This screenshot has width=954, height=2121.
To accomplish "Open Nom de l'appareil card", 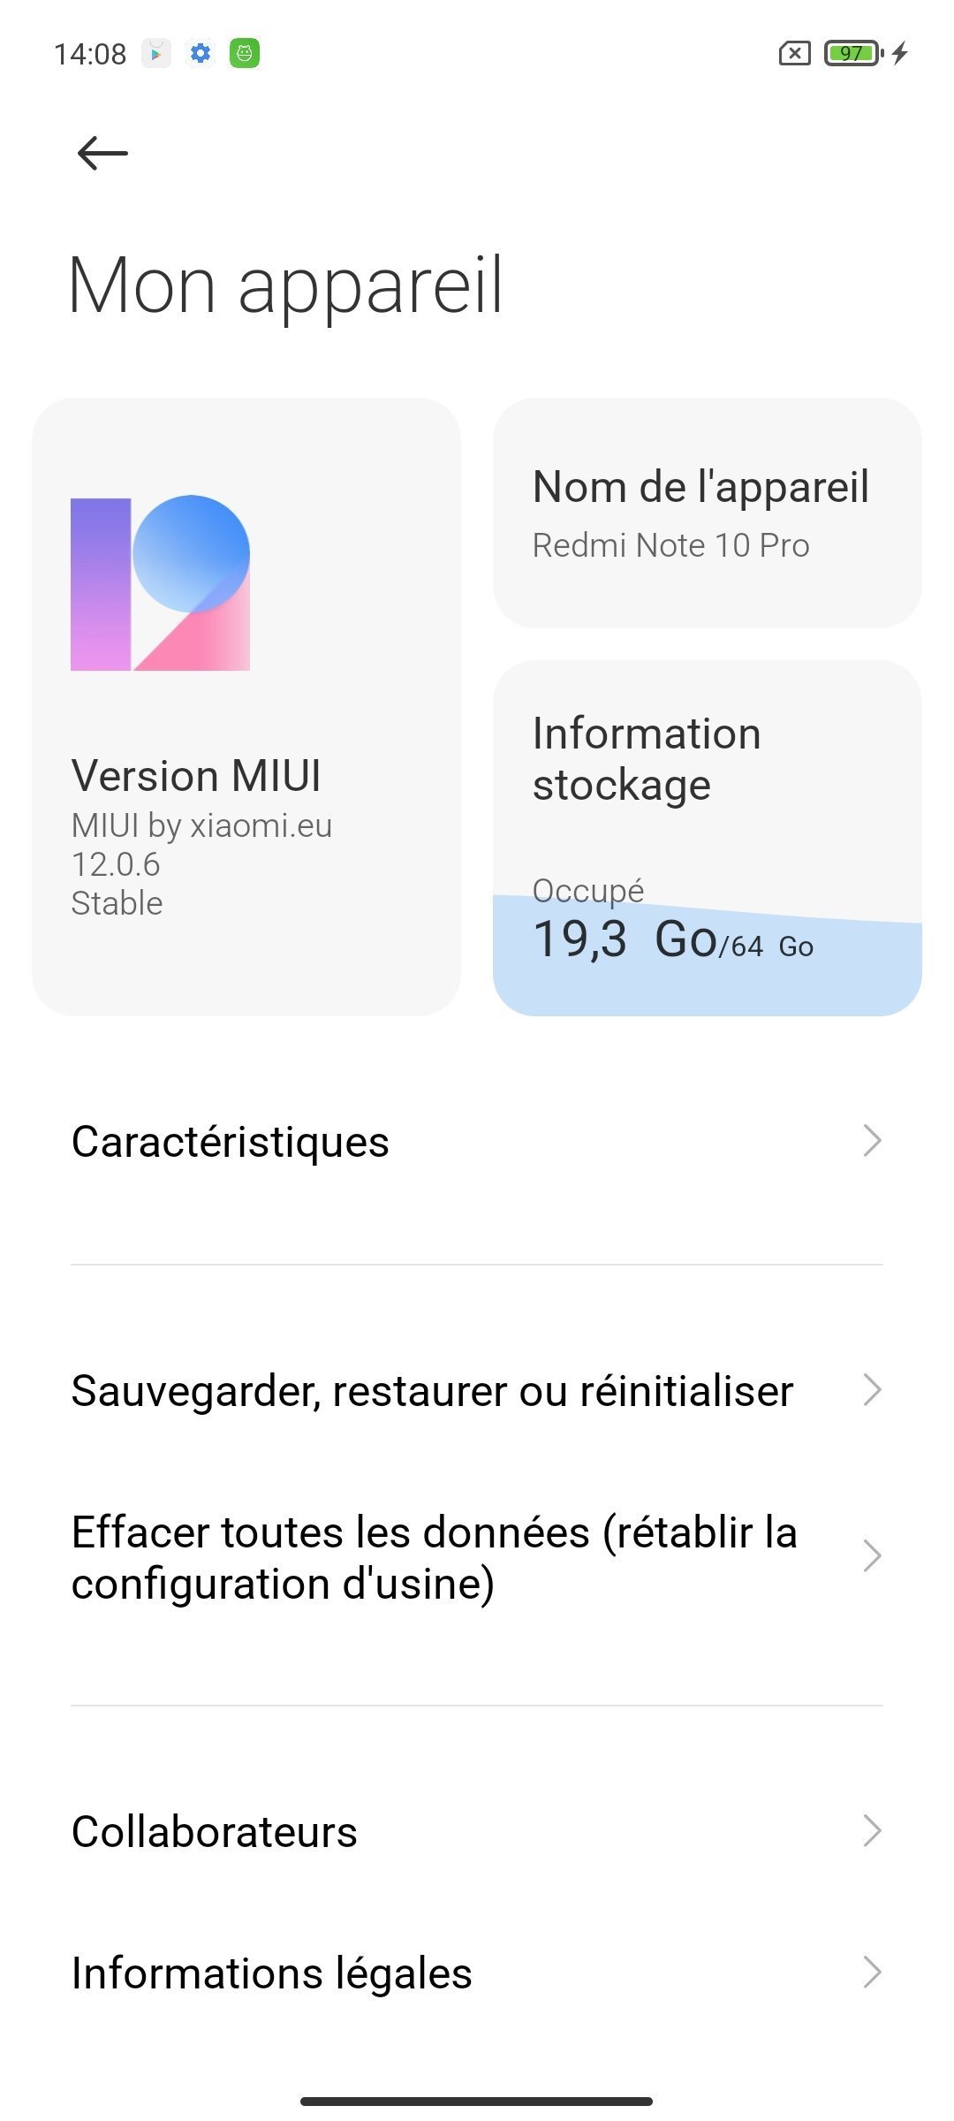I will [707, 513].
